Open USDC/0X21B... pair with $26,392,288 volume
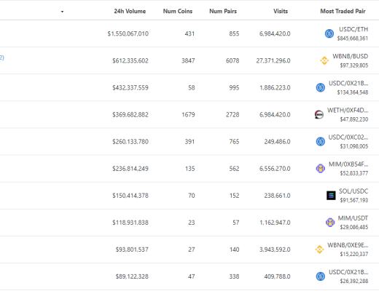 click(348, 272)
